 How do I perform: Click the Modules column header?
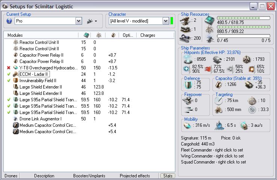pos(15,35)
